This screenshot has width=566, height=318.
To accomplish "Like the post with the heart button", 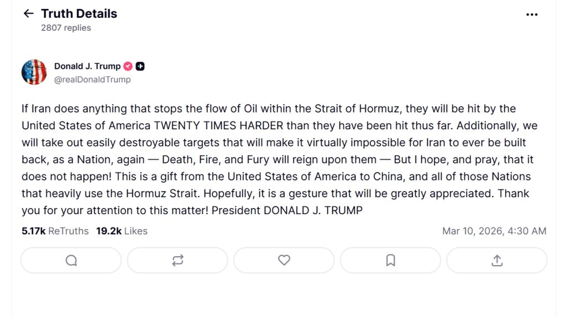I will pyautogui.click(x=284, y=260).
